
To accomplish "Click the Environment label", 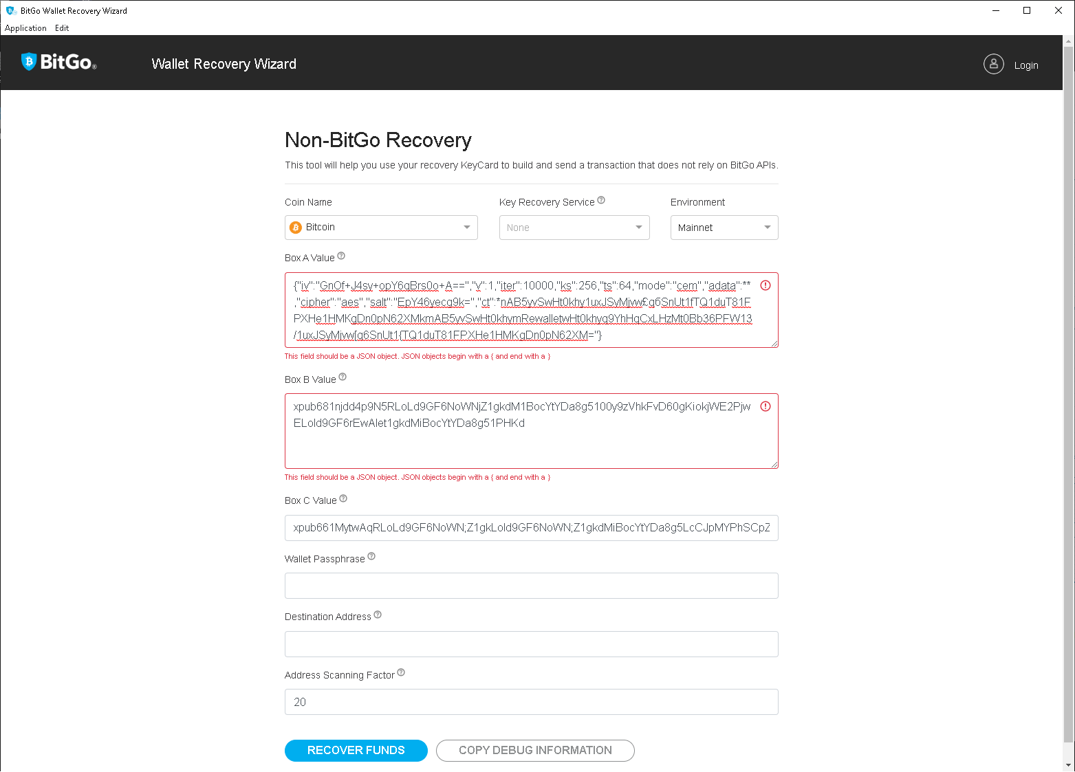I will 697,202.
